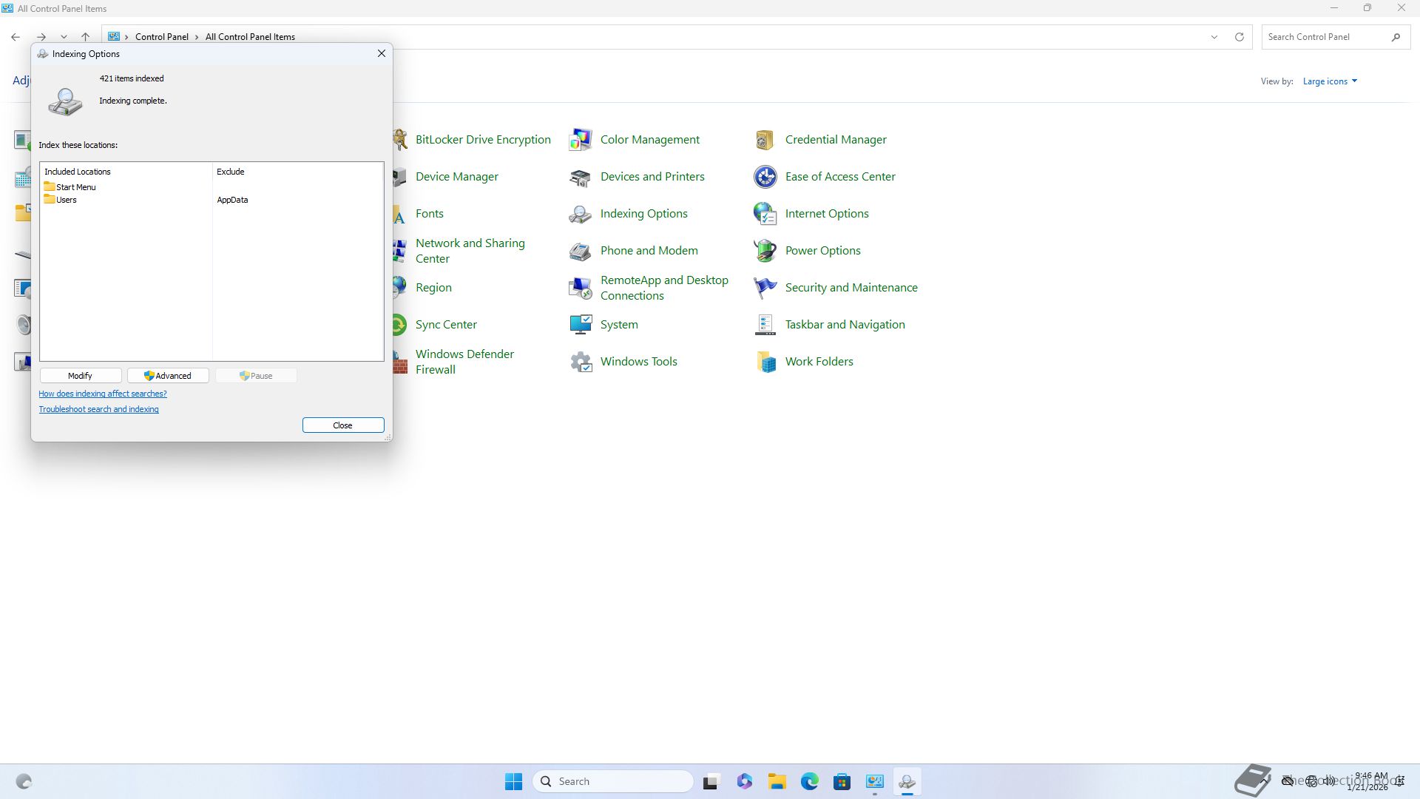Click the Devices and Printers icon
The image size is (1420, 799).
click(x=581, y=177)
